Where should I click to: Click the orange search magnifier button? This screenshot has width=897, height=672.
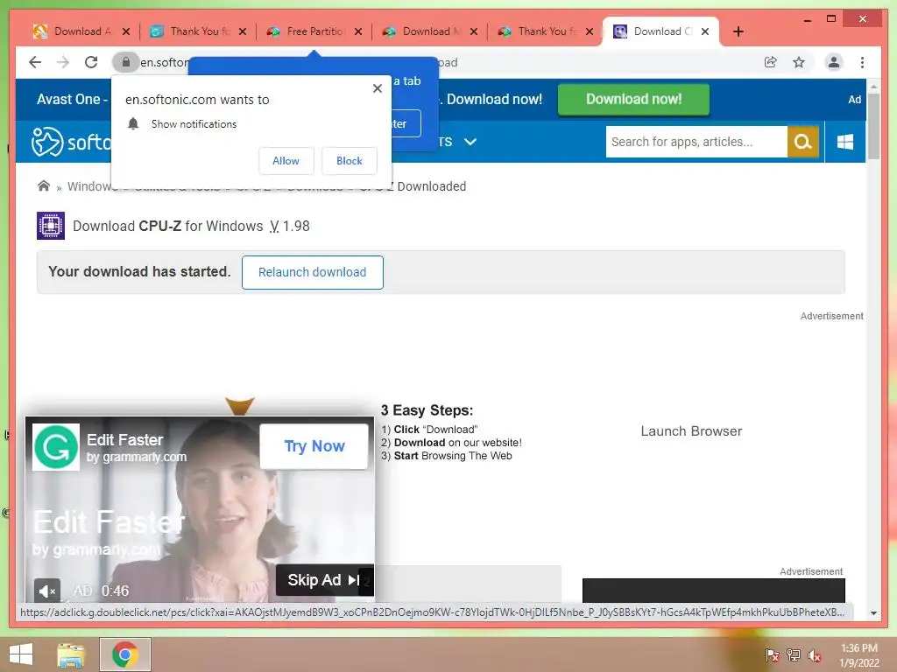803,142
